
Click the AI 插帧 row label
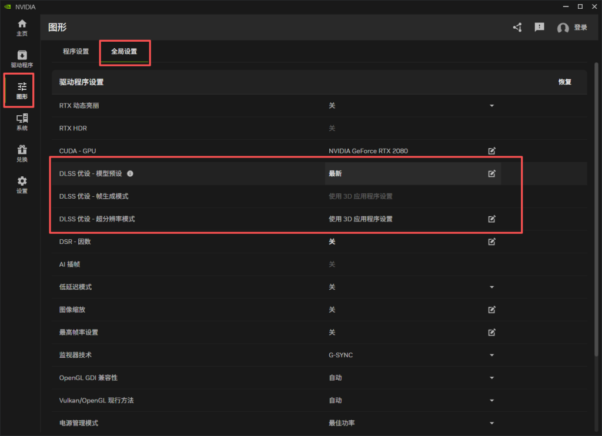(69, 264)
